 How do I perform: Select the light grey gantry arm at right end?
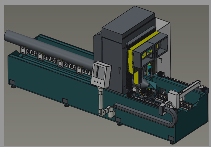point(190,88)
